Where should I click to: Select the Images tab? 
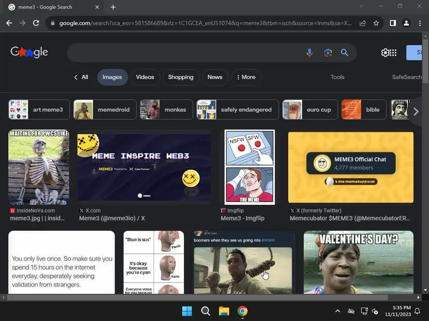click(112, 77)
